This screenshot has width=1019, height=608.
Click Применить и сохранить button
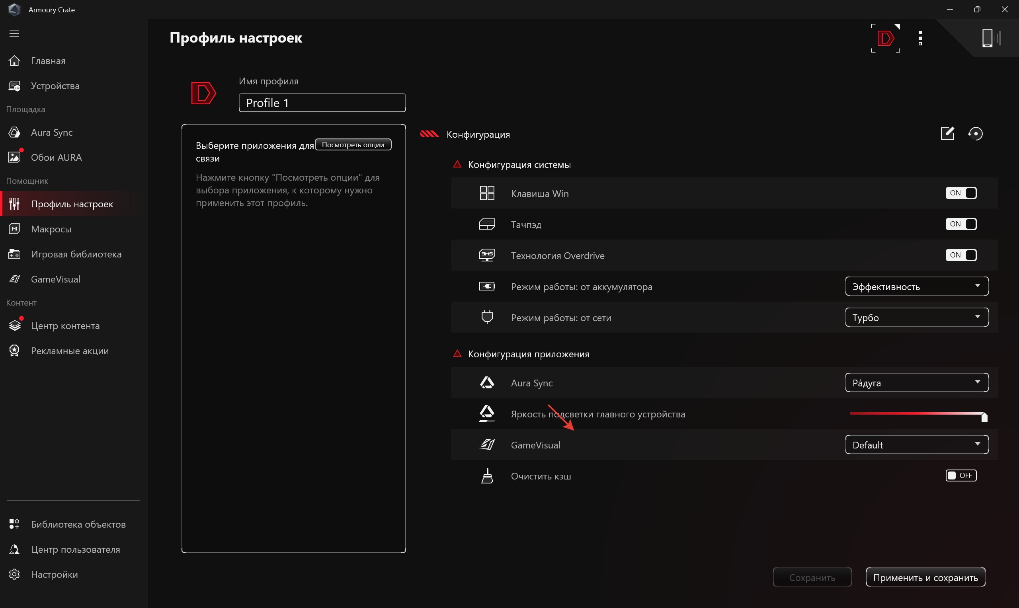coord(925,577)
